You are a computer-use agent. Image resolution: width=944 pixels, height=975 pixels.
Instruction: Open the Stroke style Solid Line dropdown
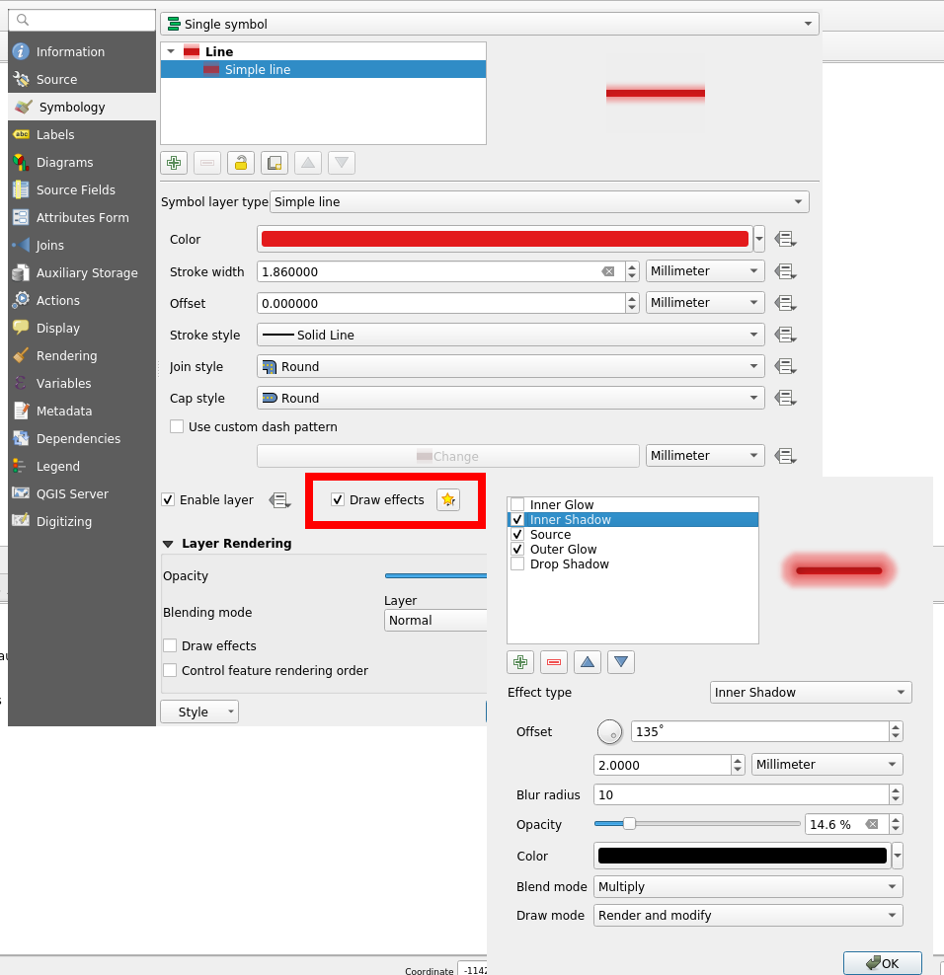pos(511,335)
